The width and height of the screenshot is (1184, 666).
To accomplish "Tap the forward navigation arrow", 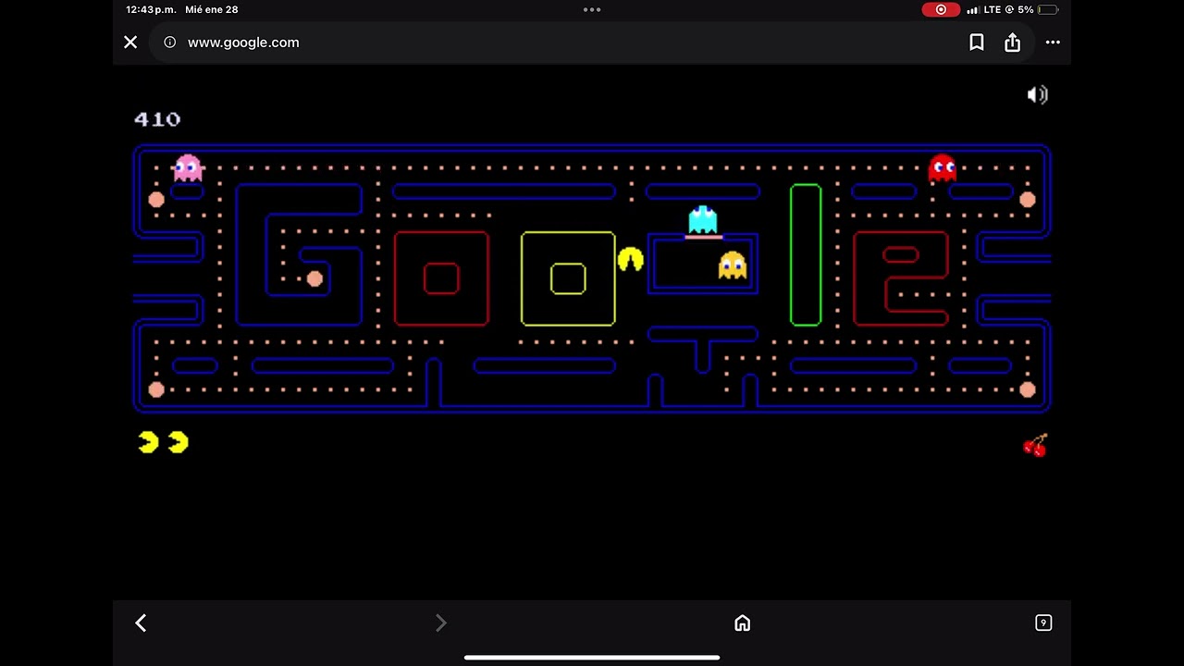I will (441, 623).
